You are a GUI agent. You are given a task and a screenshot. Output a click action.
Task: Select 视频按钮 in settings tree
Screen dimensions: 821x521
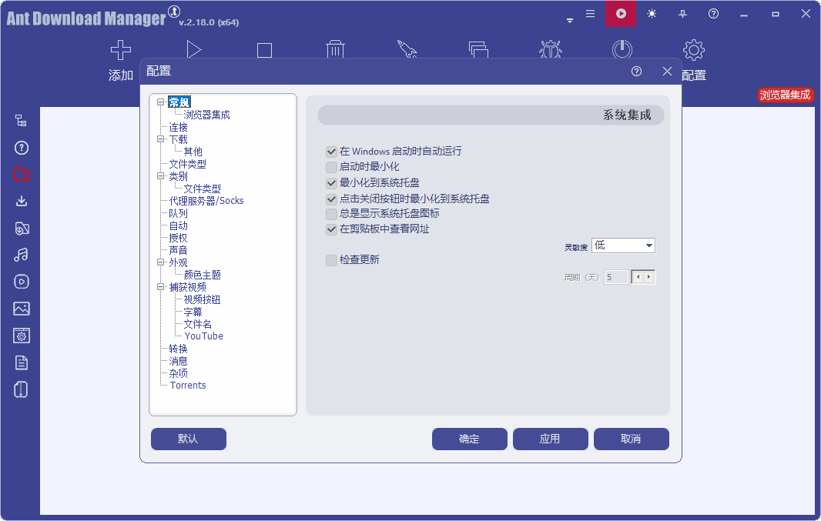click(x=202, y=299)
